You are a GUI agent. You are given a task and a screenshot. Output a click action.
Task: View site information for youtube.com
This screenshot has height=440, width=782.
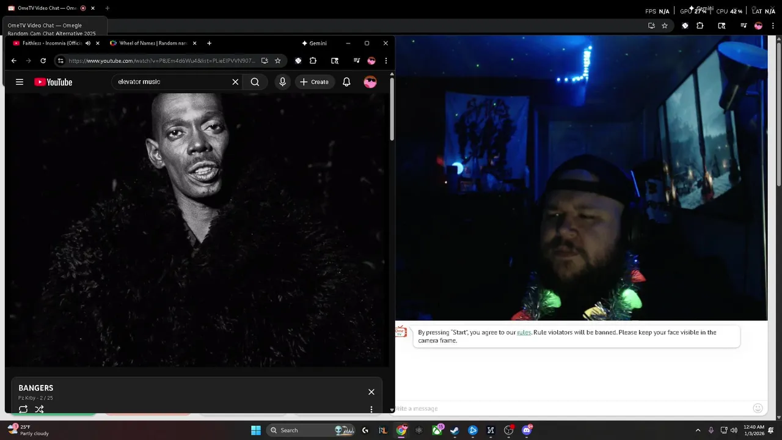tap(60, 61)
